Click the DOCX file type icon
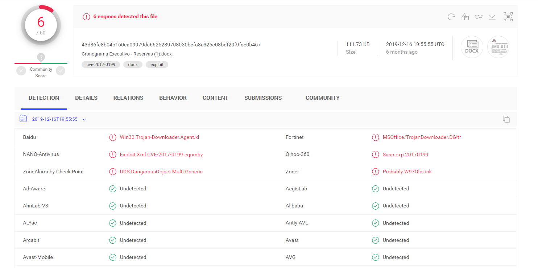The image size is (538, 268). point(472,47)
